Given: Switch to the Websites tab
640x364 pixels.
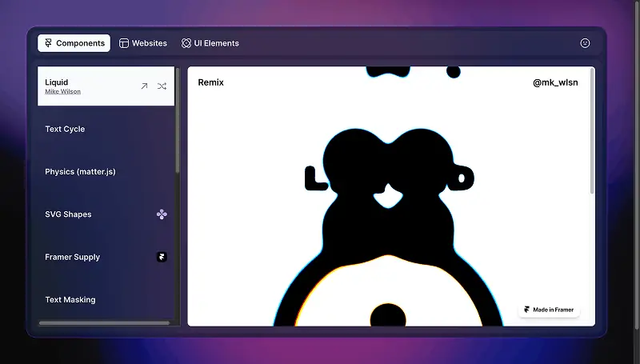Looking at the screenshot, I should click(143, 43).
